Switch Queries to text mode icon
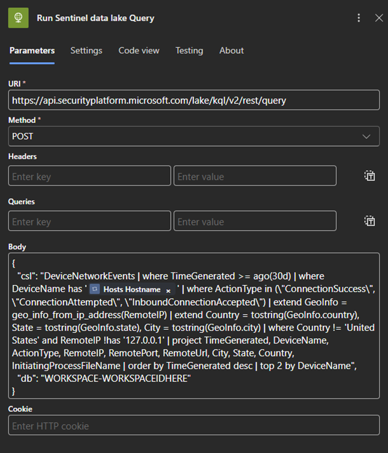The width and height of the screenshot is (388, 453). [369, 221]
